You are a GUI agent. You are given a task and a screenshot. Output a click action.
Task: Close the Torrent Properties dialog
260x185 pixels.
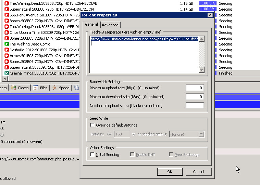point(210,15)
